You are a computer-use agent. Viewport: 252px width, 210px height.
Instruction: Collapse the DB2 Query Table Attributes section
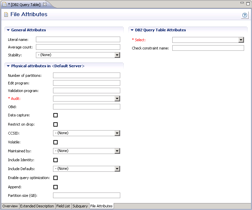132,30
